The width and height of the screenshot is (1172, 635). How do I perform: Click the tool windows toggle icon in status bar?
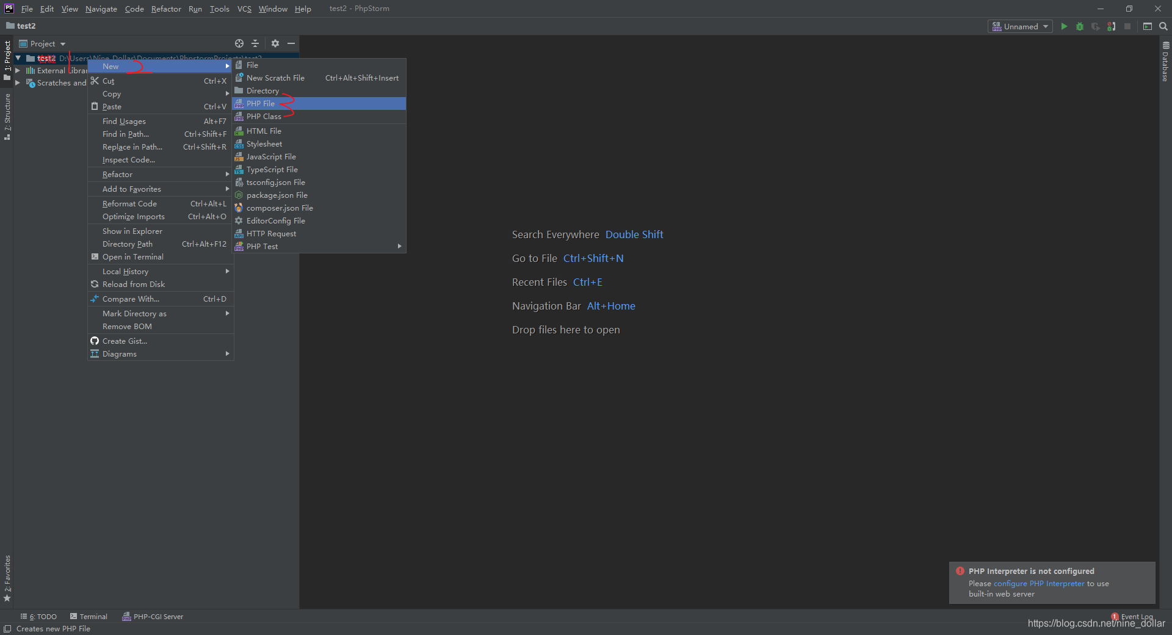7,629
